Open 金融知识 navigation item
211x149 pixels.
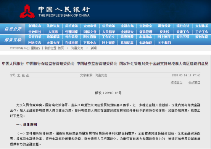(145, 43)
